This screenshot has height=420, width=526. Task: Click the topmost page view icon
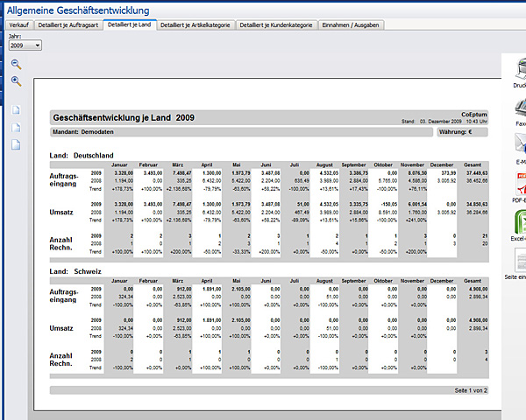point(16,110)
